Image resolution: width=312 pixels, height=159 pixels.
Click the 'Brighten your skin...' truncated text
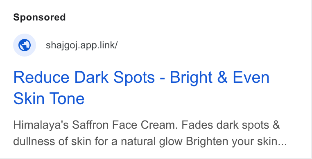[x=236, y=141]
